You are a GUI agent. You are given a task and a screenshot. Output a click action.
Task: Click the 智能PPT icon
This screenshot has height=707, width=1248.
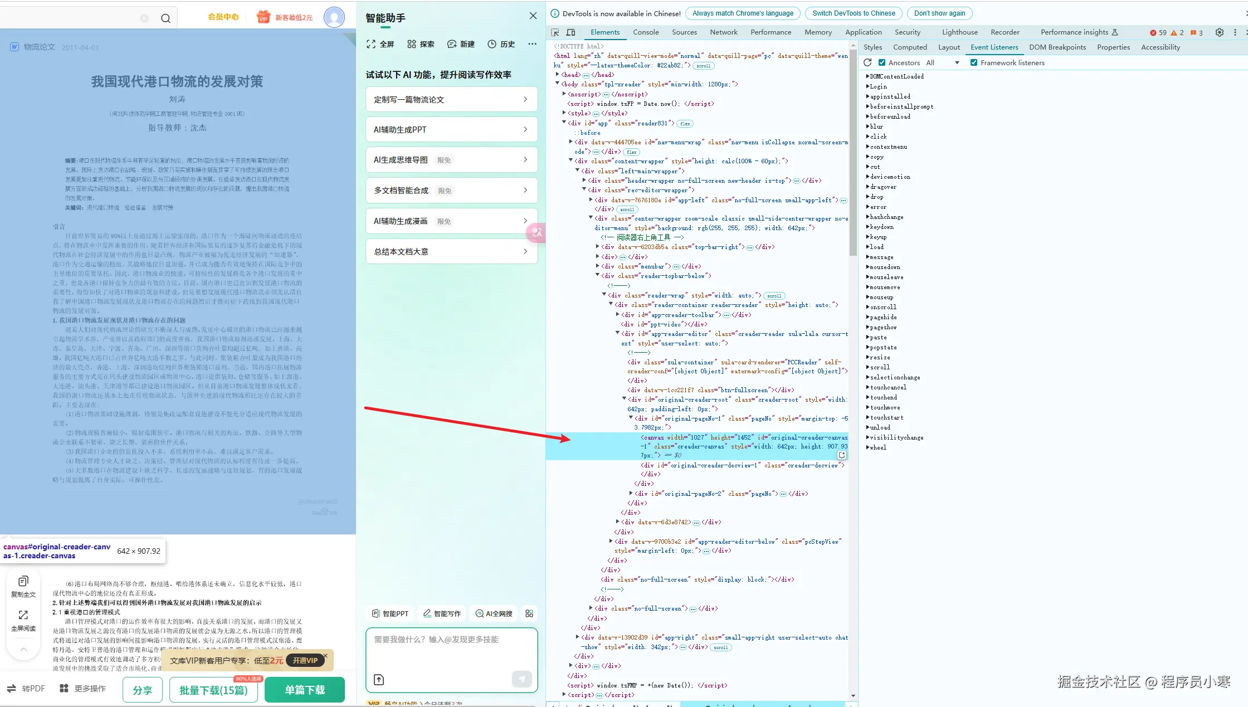(x=389, y=613)
